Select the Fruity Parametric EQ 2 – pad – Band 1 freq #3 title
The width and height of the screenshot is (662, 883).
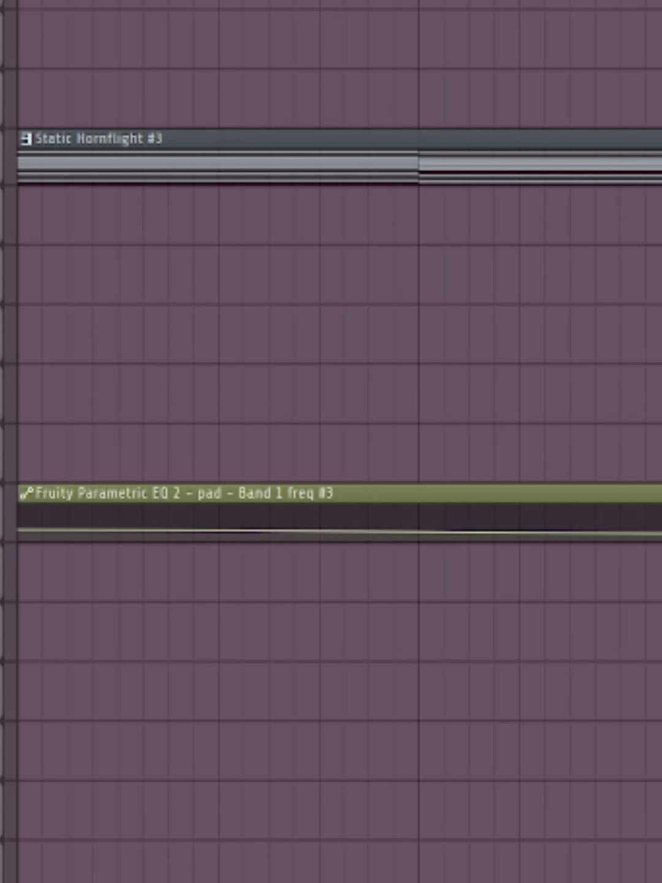tap(184, 493)
